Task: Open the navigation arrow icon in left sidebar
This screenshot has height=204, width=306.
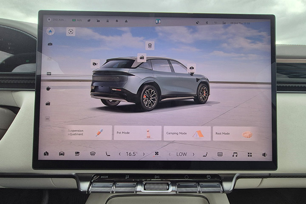Action: 50,31
